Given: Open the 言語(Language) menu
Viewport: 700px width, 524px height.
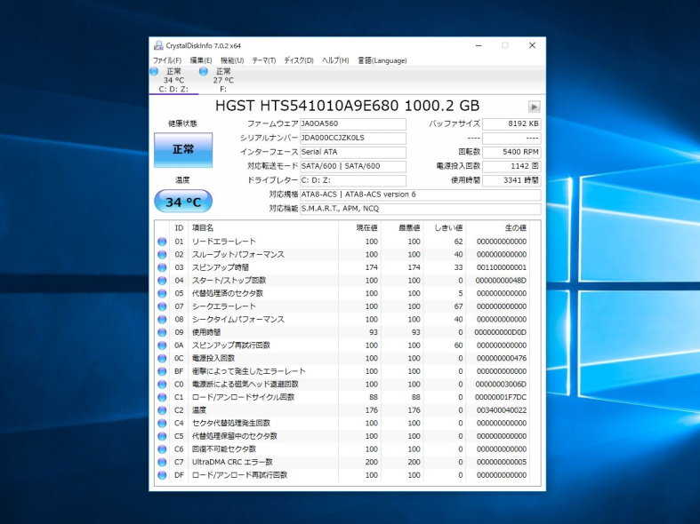Looking at the screenshot, I should click(382, 60).
